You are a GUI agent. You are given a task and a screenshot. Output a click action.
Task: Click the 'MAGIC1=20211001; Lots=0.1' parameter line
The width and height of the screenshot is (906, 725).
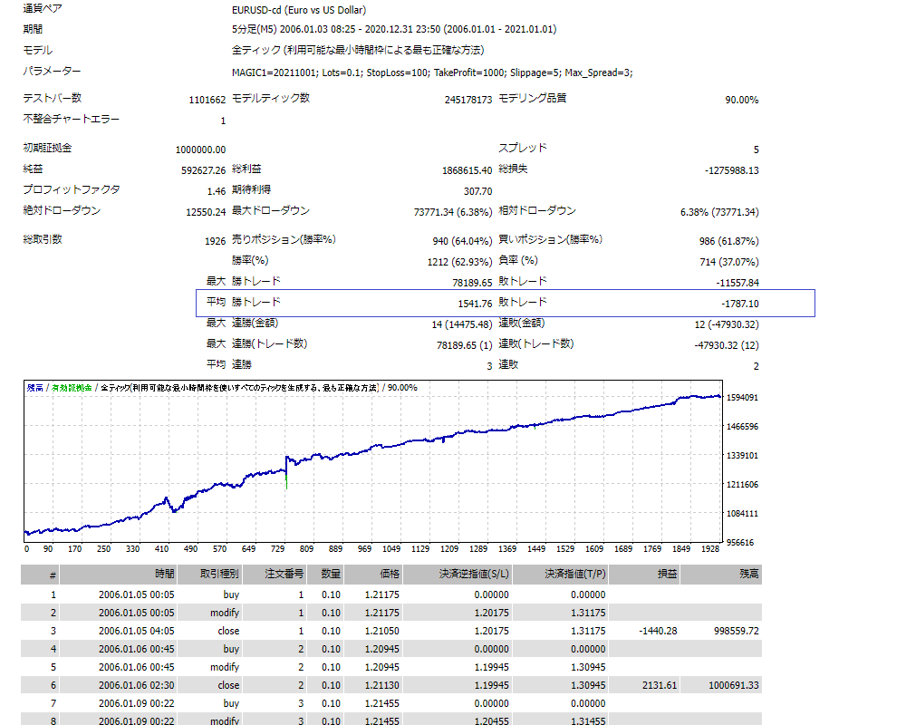[x=432, y=72]
